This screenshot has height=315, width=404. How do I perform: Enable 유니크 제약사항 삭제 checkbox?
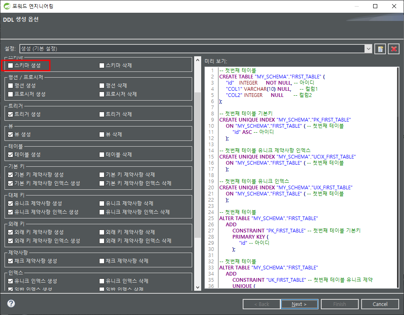click(102, 203)
